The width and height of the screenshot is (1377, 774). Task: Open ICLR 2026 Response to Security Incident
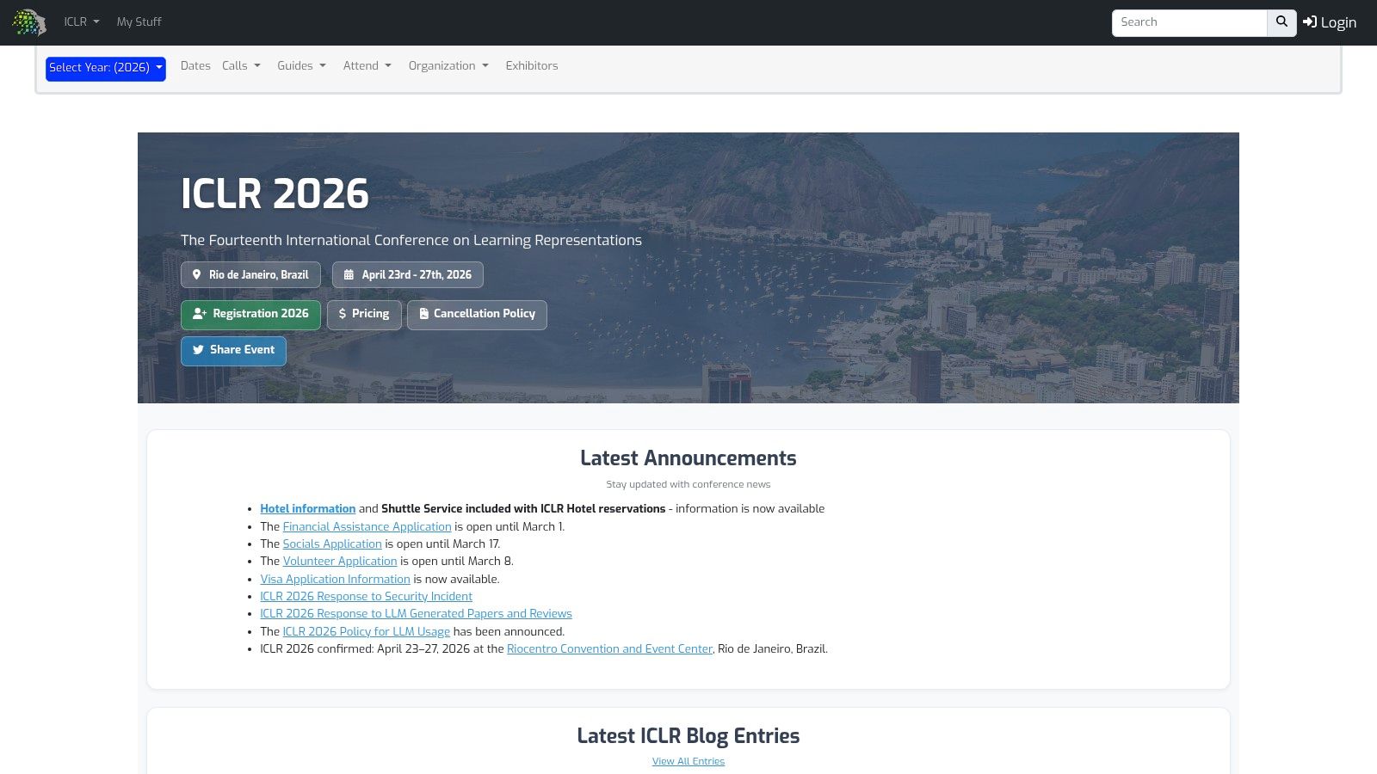tap(367, 597)
